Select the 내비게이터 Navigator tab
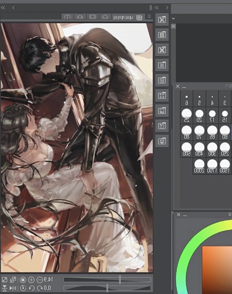 [128, 17]
